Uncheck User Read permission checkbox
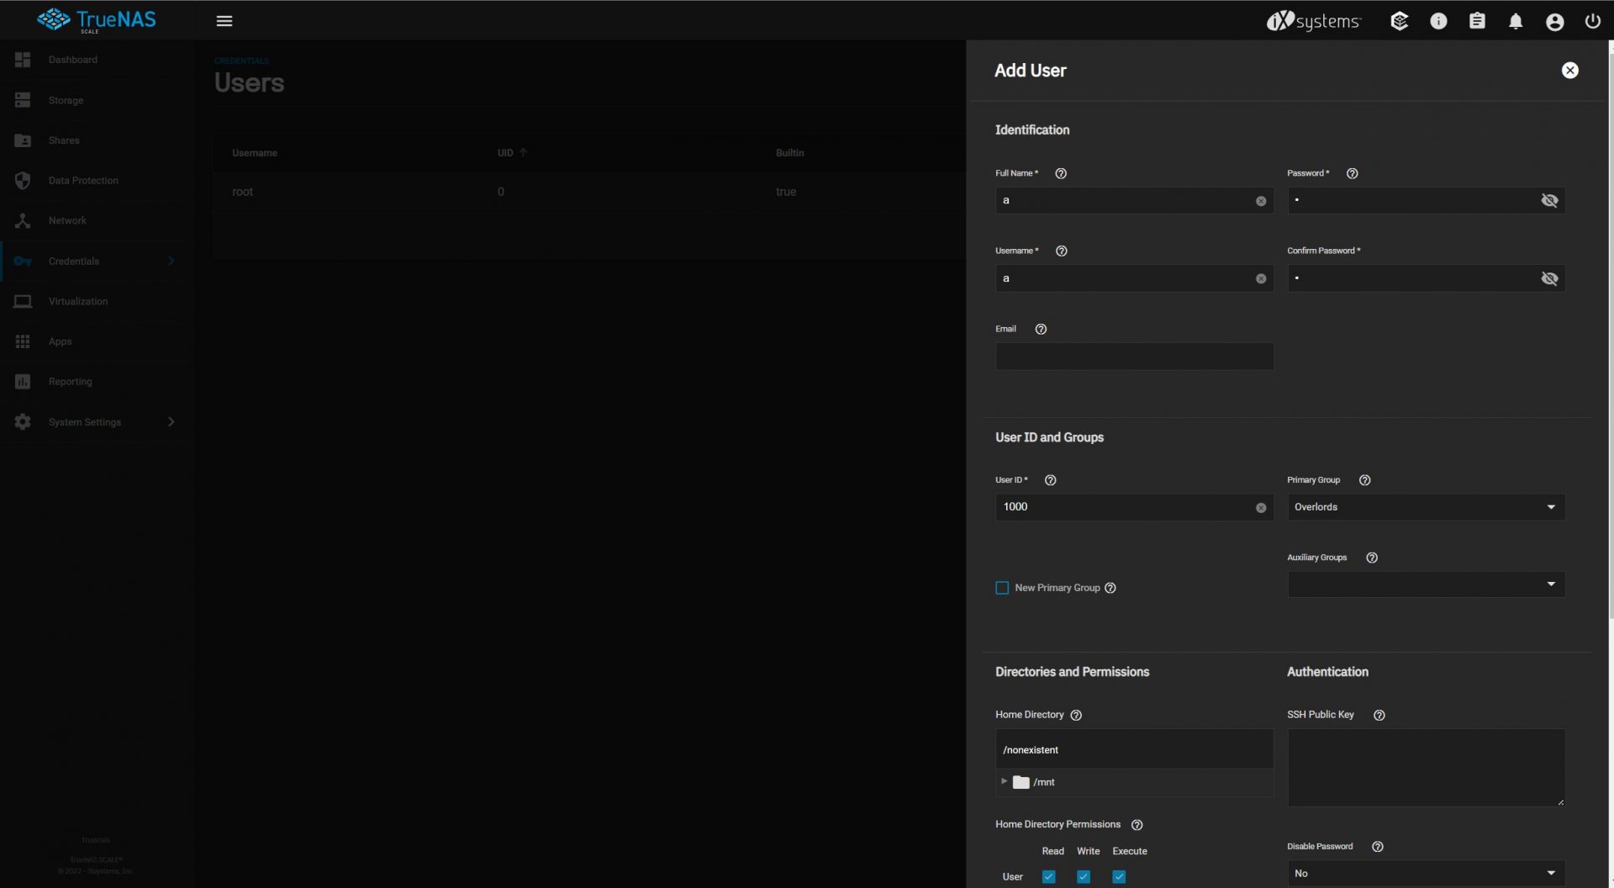Image resolution: width=1614 pixels, height=888 pixels. (x=1048, y=876)
